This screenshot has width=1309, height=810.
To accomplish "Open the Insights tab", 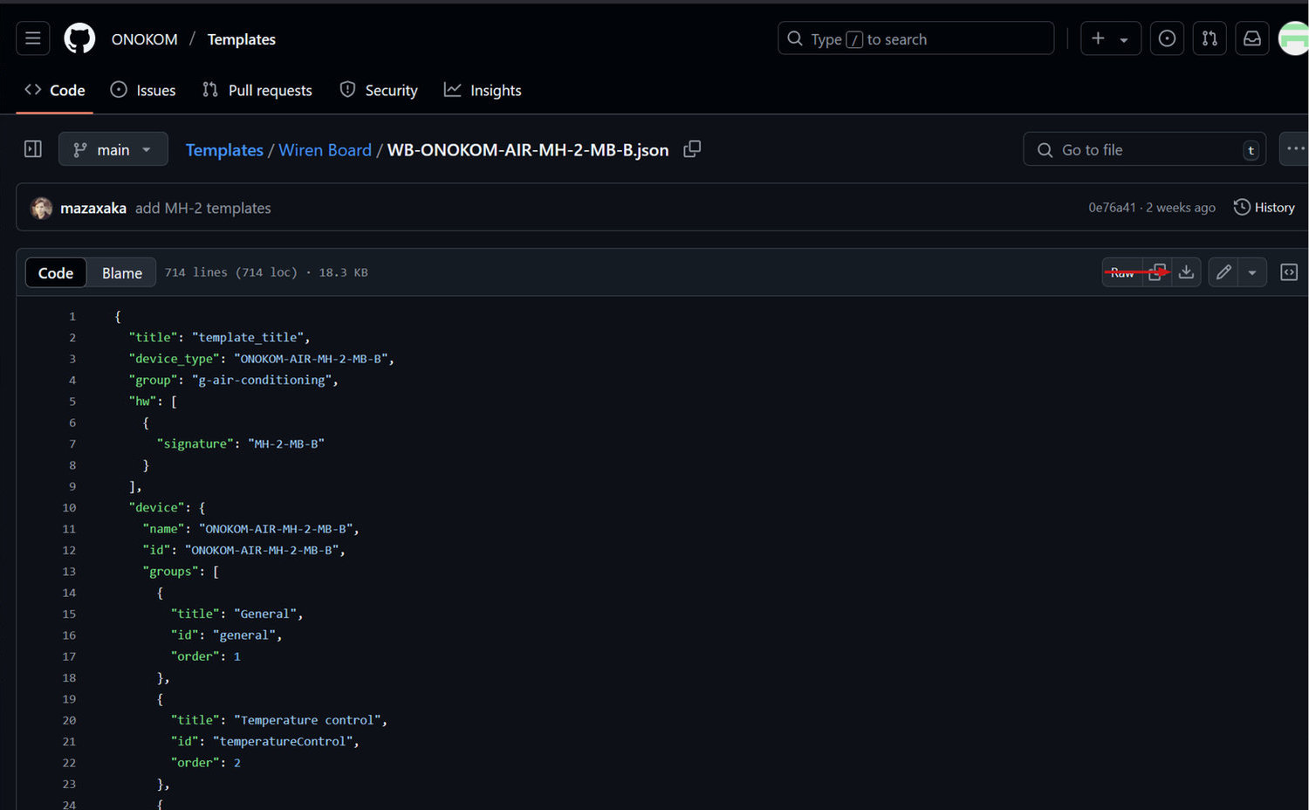I will [x=483, y=90].
